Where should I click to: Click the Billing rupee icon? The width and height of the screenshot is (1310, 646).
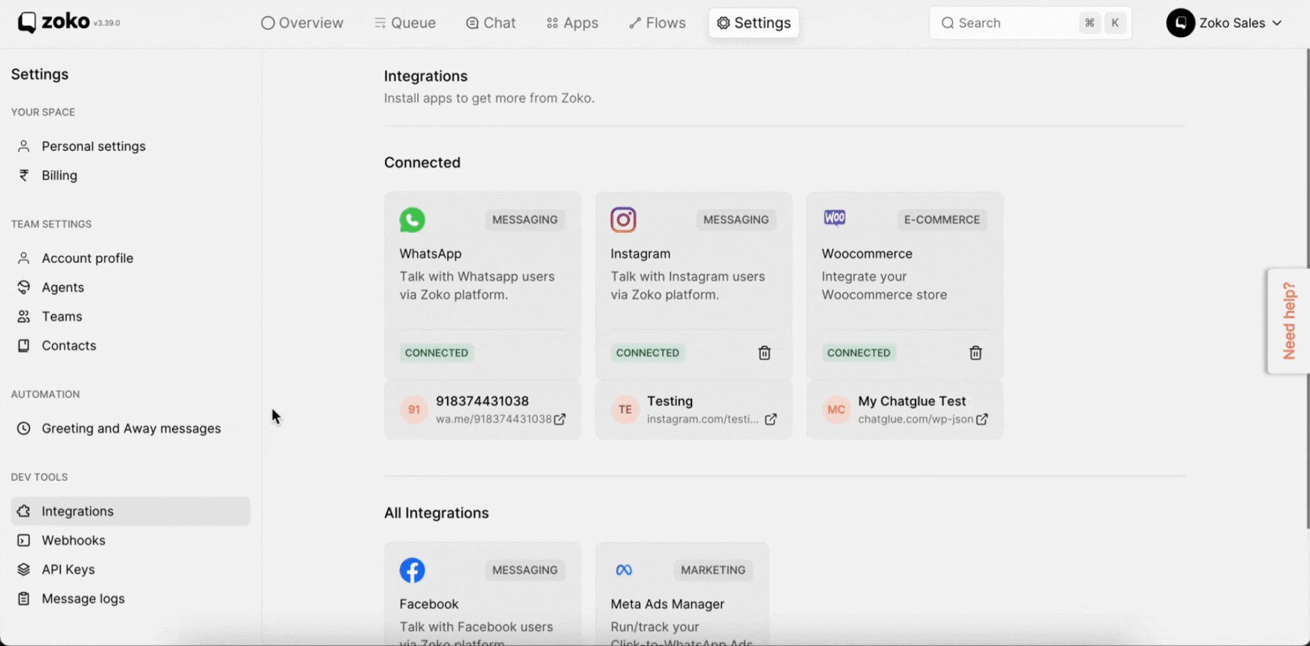[24, 175]
